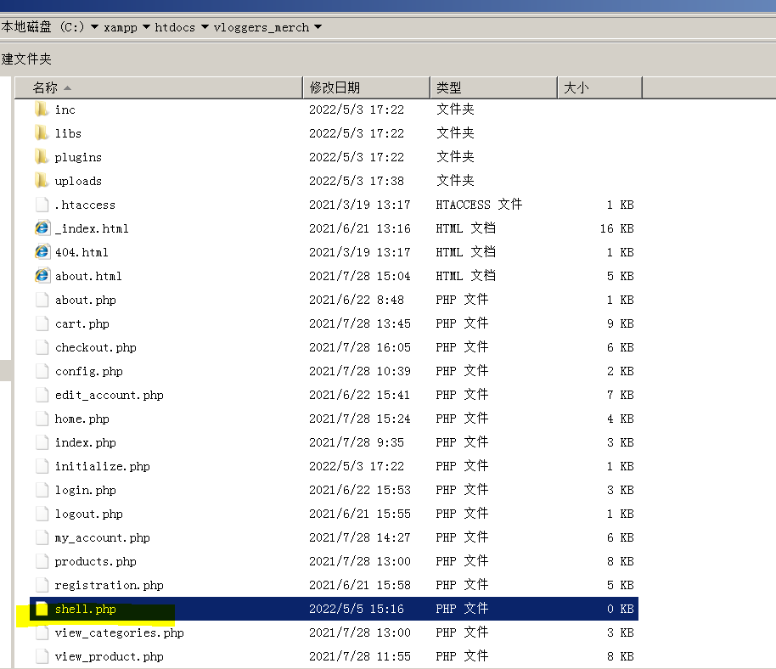This screenshot has width=776, height=669.
Task: Click the 16 KB size cell
Action: tap(616, 228)
